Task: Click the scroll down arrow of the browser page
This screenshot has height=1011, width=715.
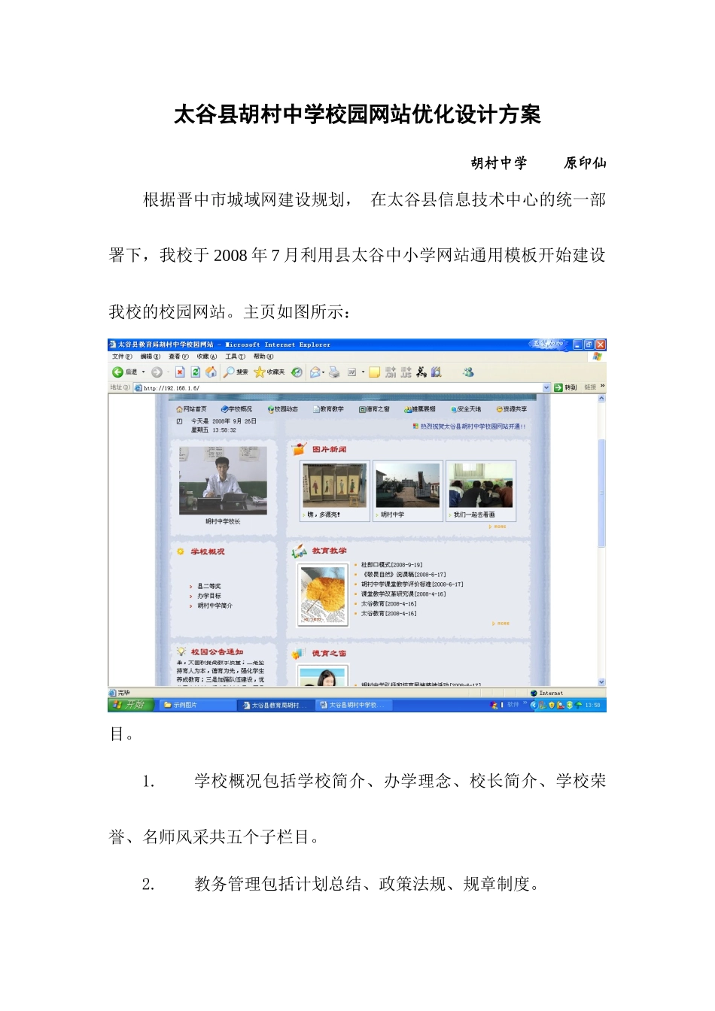Action: tap(601, 682)
